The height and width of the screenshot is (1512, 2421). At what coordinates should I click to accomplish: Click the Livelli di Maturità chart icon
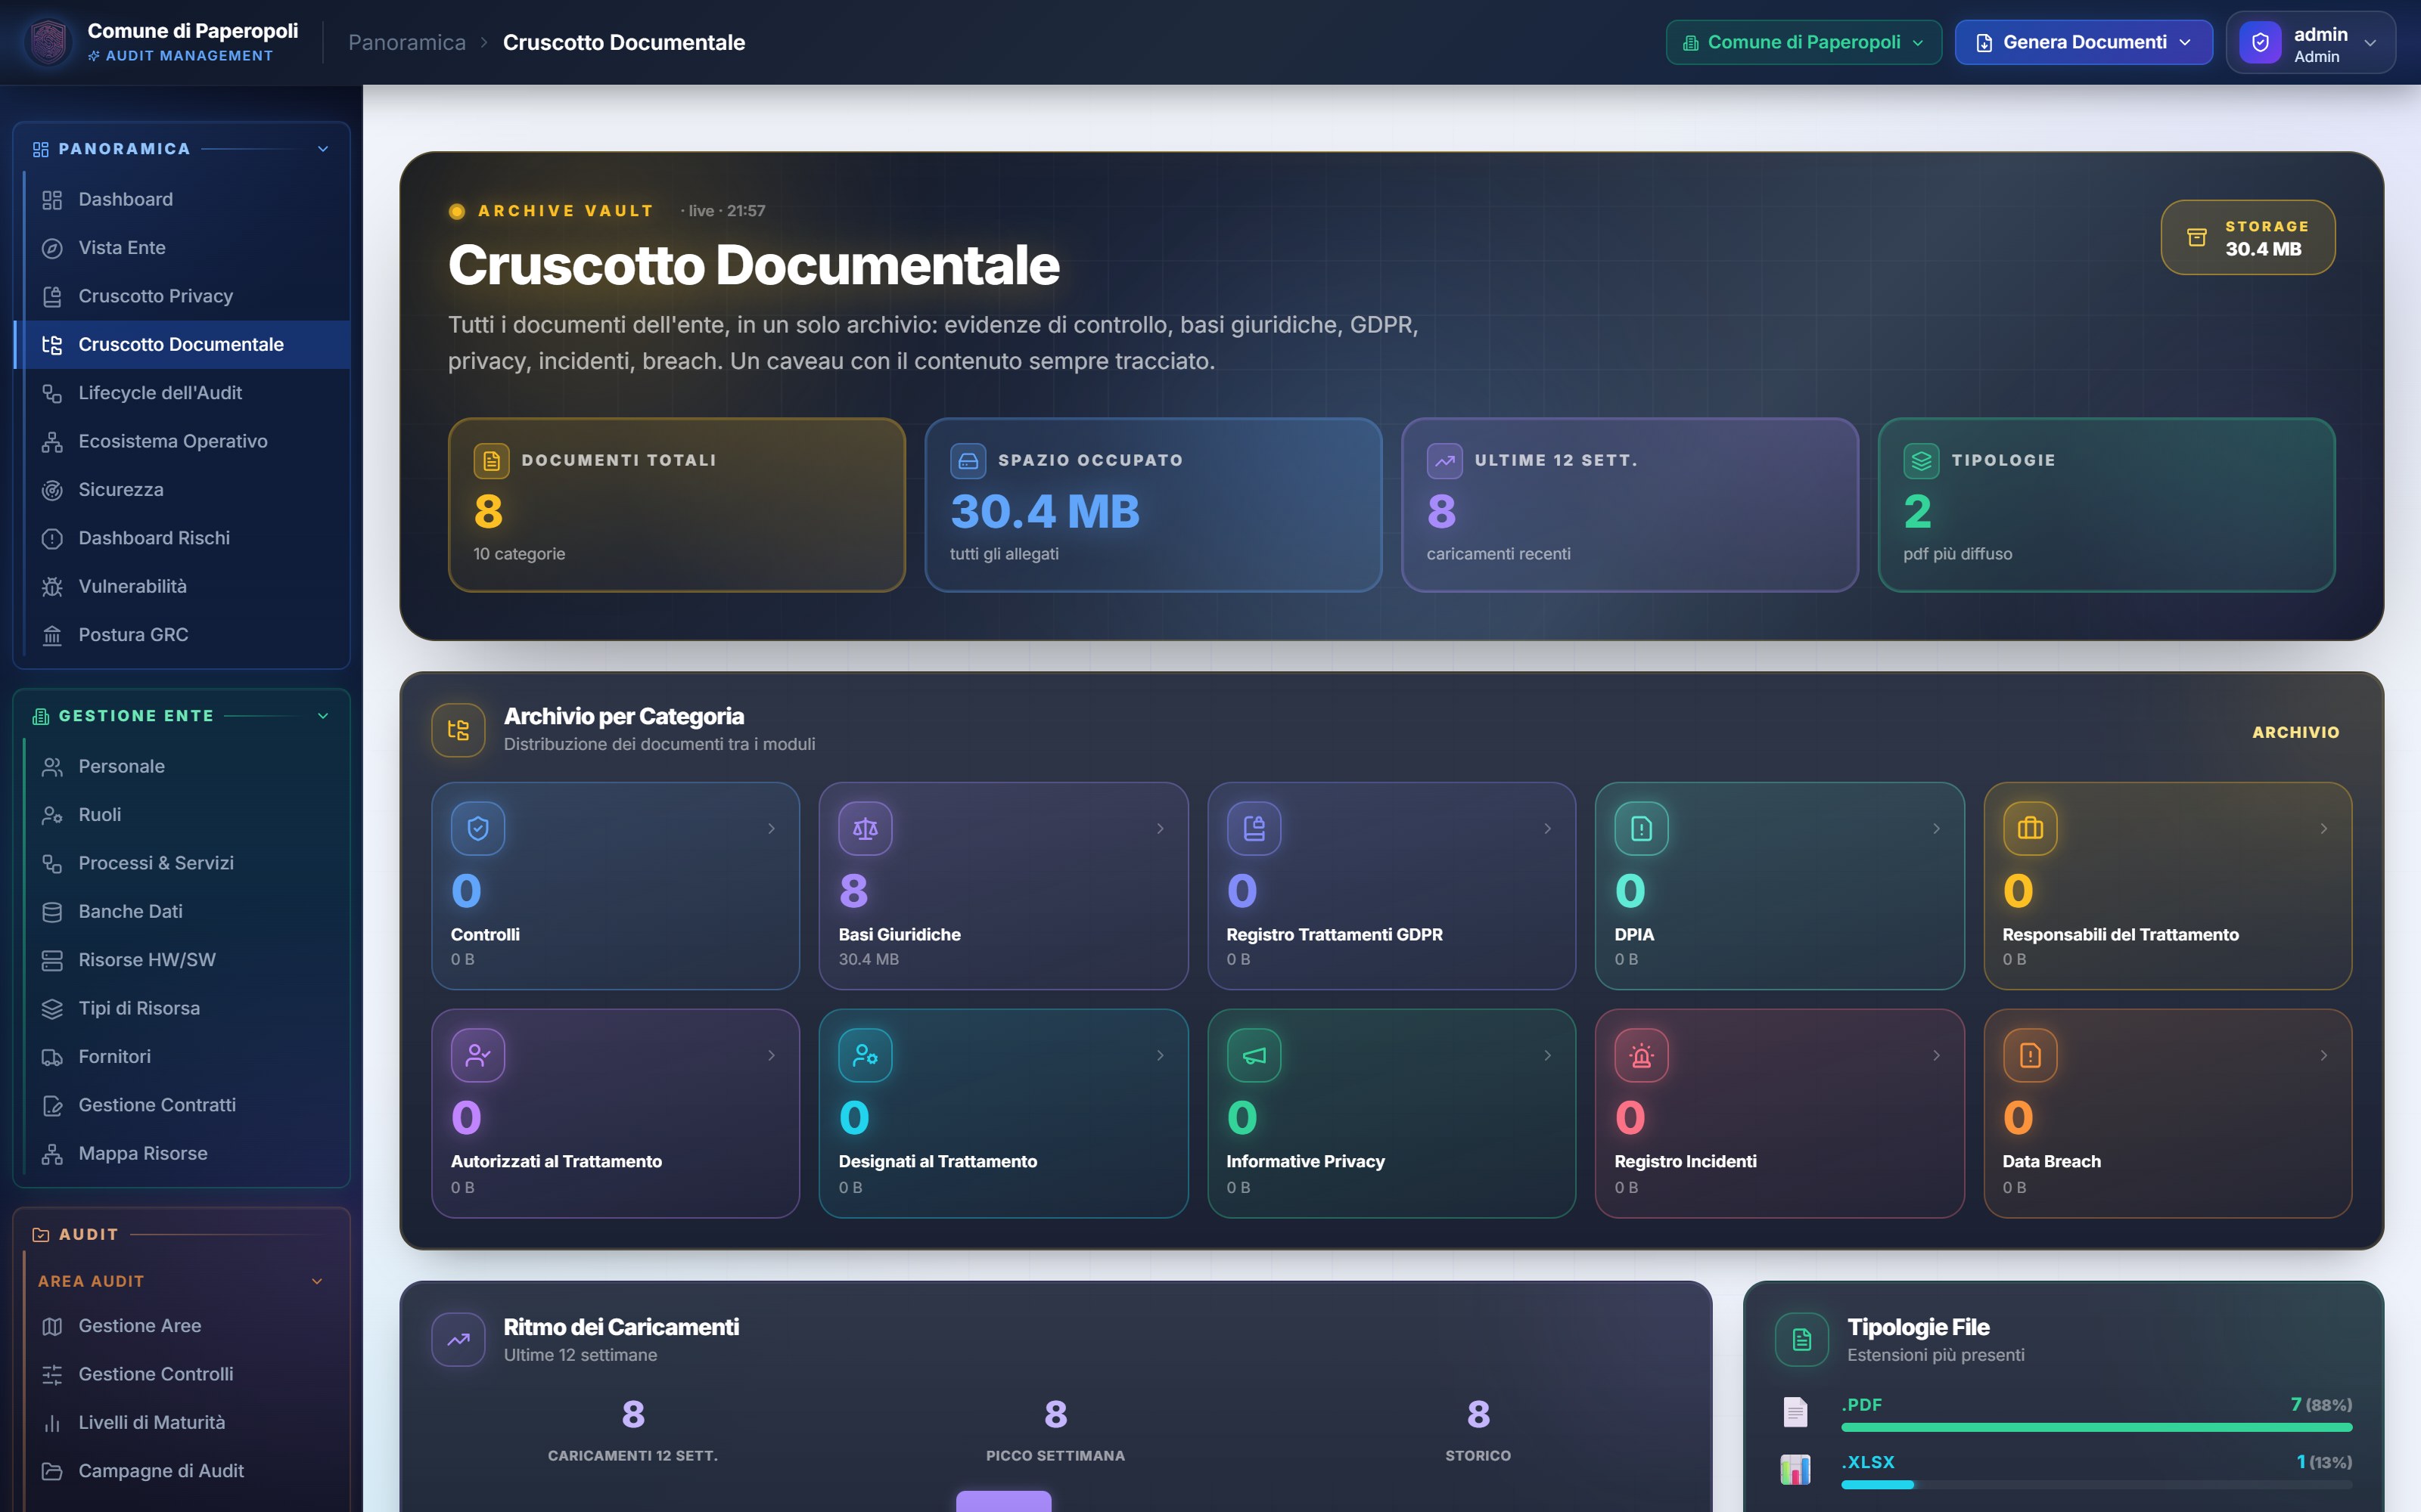click(x=52, y=1423)
